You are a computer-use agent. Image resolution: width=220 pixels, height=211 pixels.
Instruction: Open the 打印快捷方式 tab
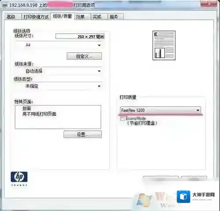36,17
